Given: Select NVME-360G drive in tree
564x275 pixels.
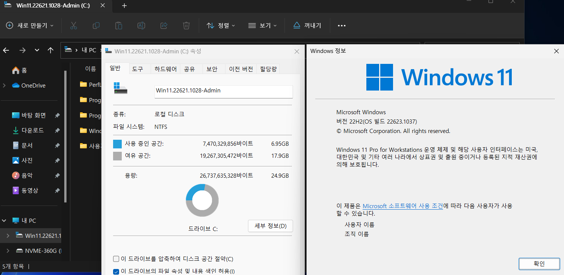Looking at the screenshot, I should (x=38, y=251).
